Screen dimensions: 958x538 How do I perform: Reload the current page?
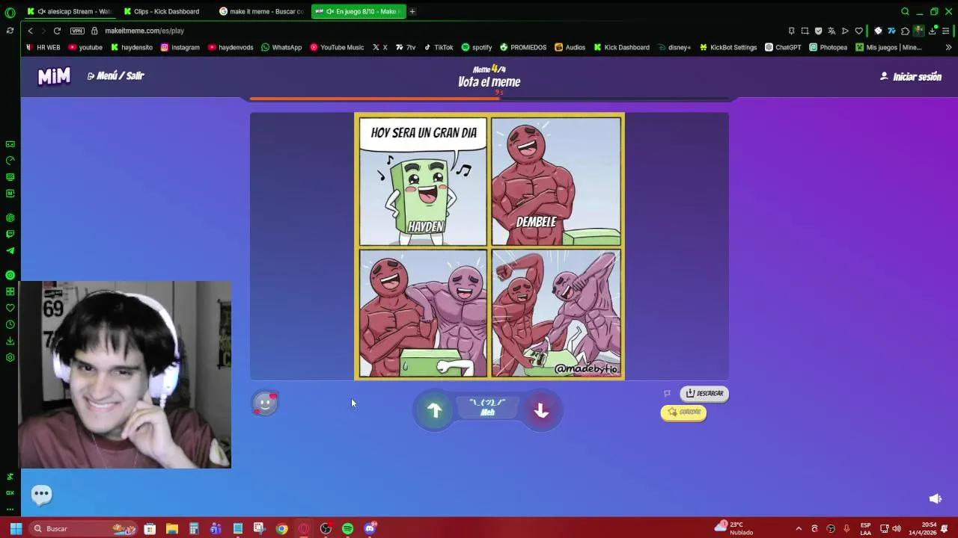(57, 31)
